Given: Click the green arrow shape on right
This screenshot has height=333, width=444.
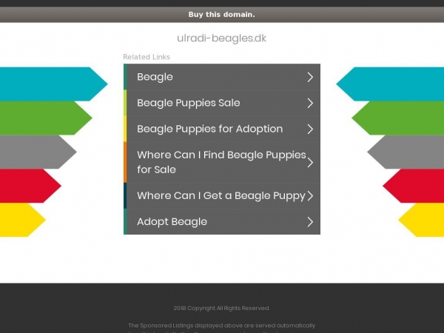Looking at the screenshot, I should pyautogui.click(x=398, y=118).
